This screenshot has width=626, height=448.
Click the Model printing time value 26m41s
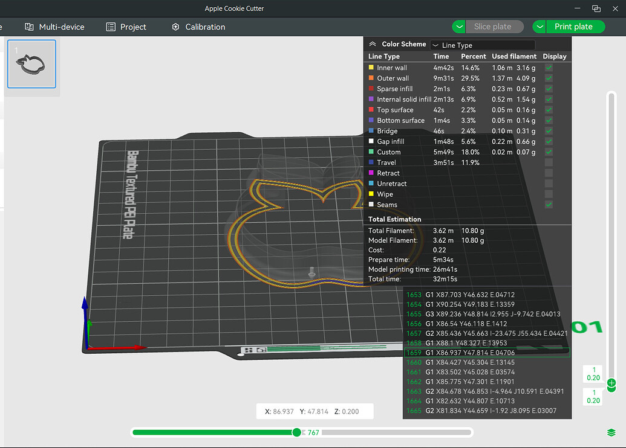pos(445,269)
